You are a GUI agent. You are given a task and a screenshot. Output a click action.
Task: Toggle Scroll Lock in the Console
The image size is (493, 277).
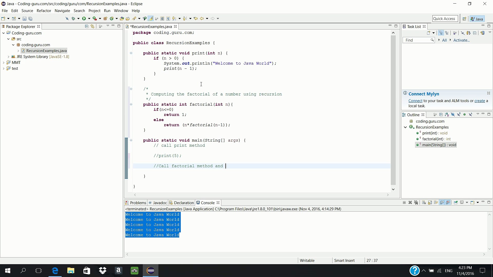tap(430, 202)
